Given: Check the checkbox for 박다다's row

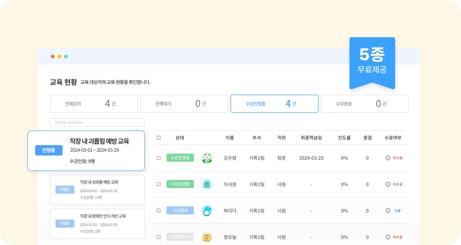Looking at the screenshot, I should [x=159, y=211].
